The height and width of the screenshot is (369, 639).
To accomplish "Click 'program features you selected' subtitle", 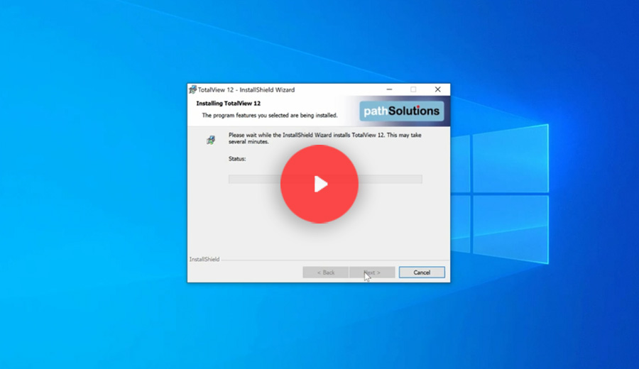I will point(269,115).
